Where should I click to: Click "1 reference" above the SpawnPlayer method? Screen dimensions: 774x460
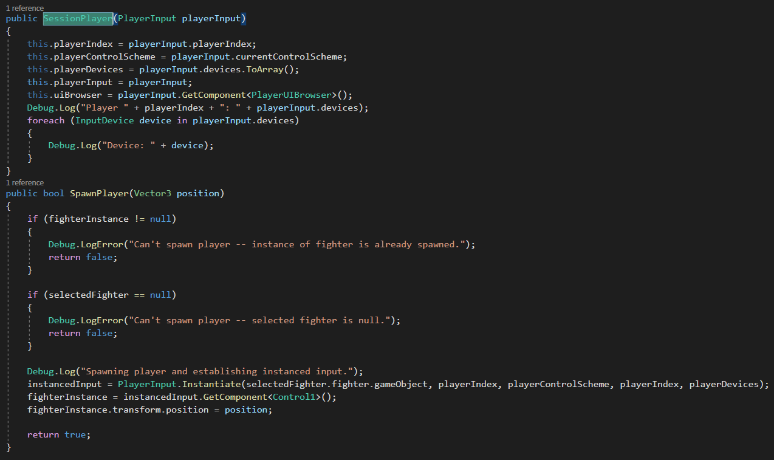point(24,182)
